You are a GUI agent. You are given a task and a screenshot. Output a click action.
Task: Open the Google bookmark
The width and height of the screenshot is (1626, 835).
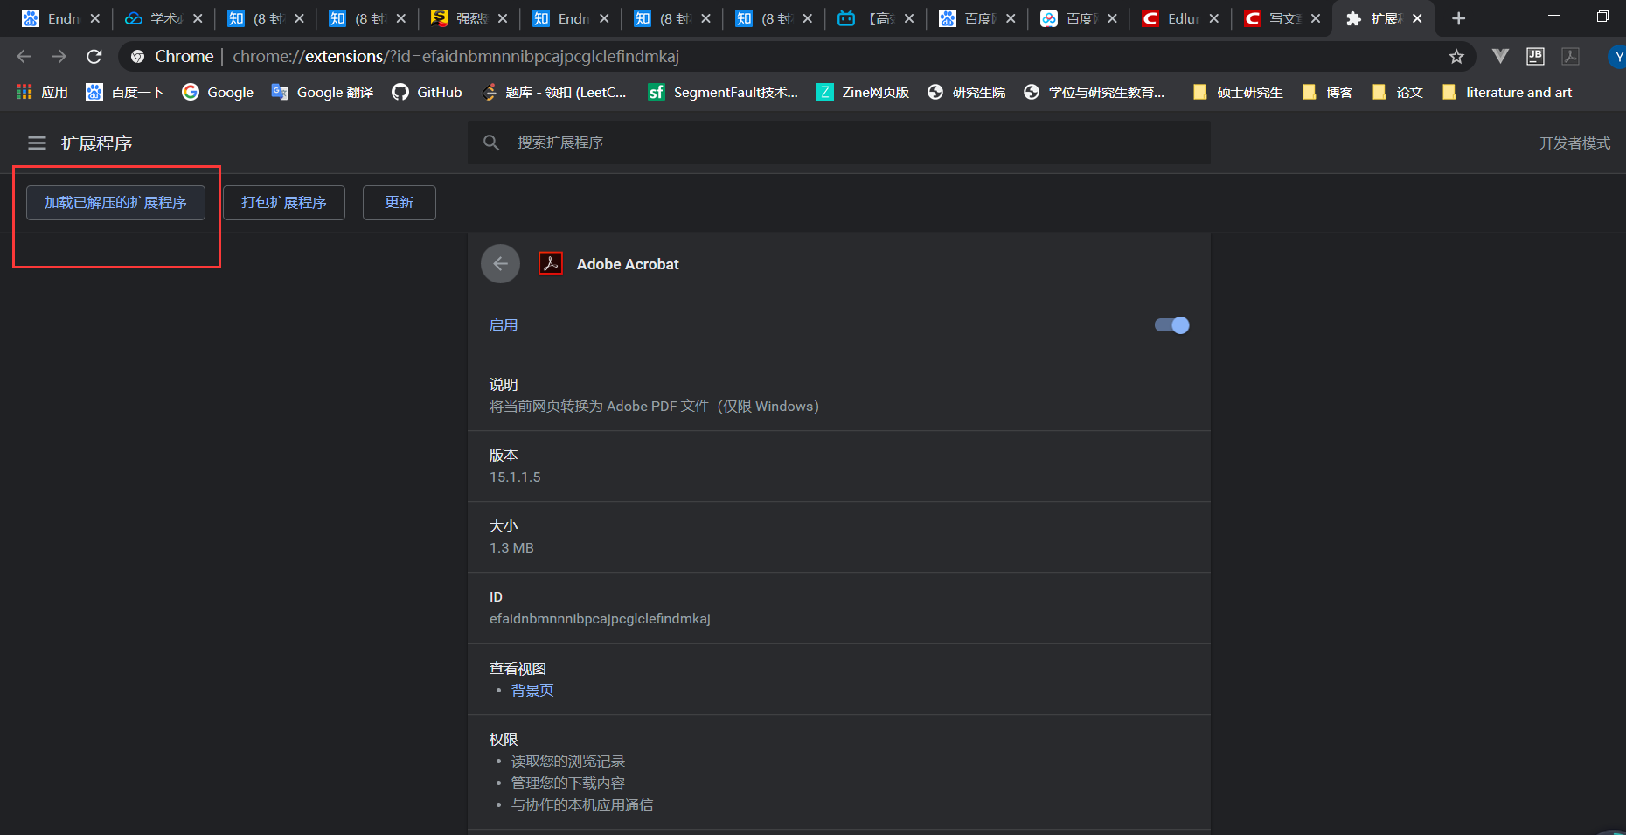click(218, 92)
